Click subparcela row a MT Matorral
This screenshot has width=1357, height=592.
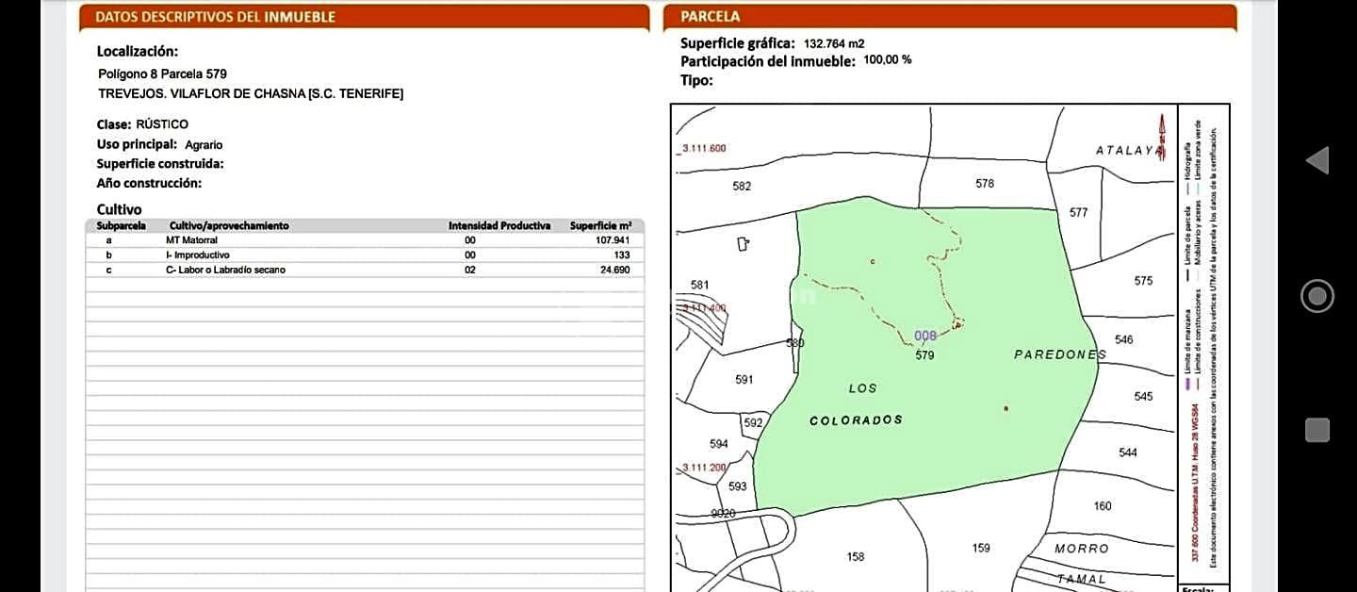pyautogui.click(x=364, y=240)
